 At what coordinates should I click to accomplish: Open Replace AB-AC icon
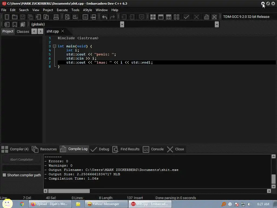(x=75, y=17)
